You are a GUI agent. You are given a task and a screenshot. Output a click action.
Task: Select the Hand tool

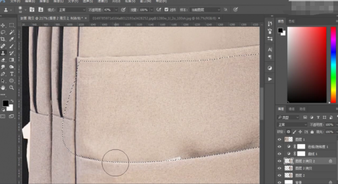(3, 88)
